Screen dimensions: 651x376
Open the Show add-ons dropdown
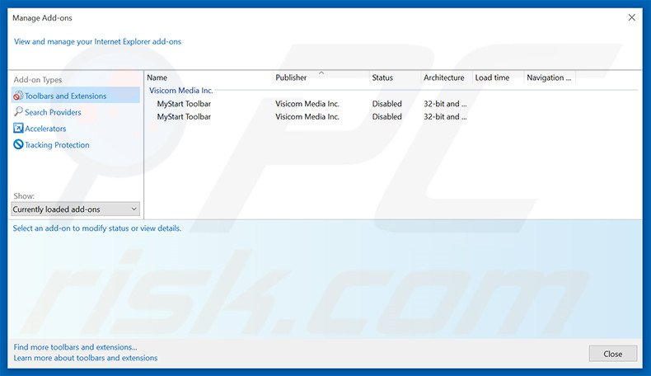[x=76, y=209]
